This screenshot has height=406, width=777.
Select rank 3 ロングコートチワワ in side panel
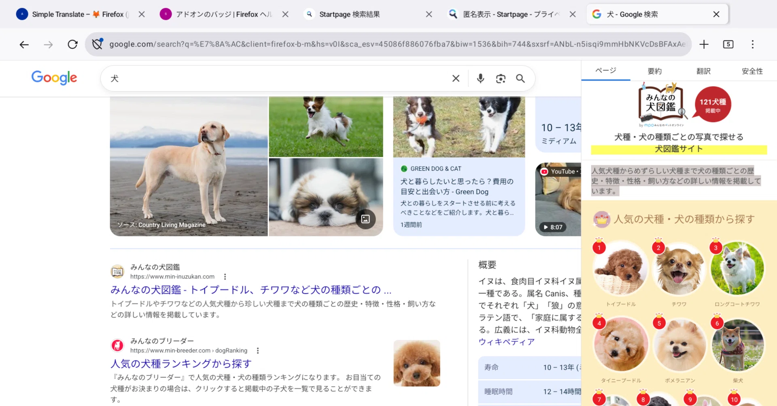[x=737, y=273]
